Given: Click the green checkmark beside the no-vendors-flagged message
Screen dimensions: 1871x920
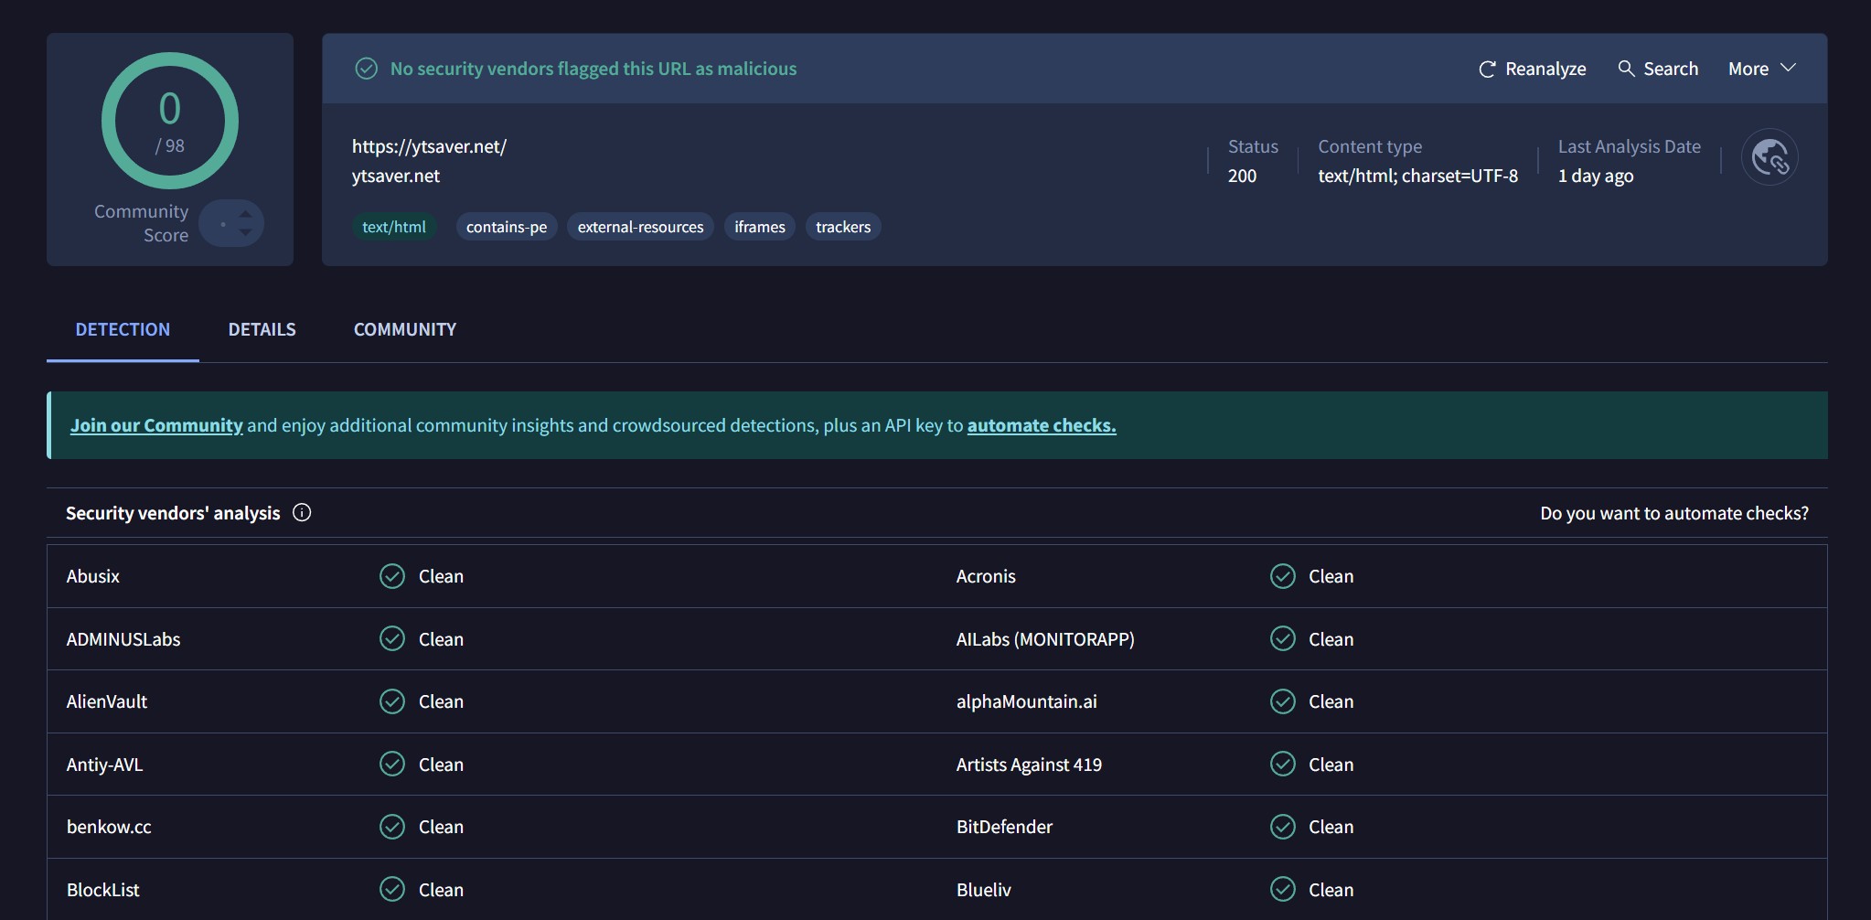Looking at the screenshot, I should pyautogui.click(x=366, y=69).
